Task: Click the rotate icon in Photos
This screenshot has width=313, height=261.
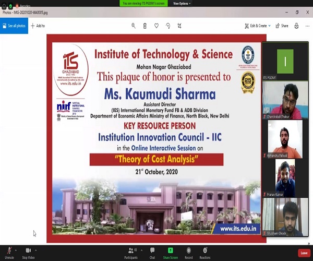Action: [168, 26]
